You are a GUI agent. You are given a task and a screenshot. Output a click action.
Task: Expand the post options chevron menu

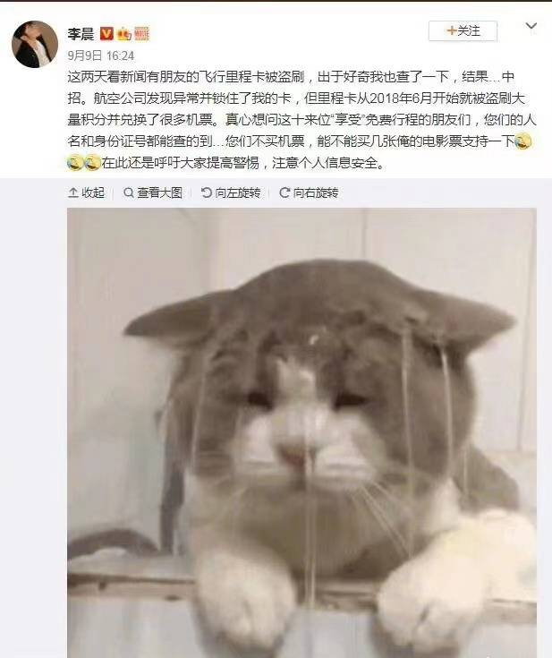click(x=531, y=27)
